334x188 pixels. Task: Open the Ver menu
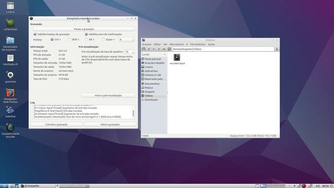[165, 44]
